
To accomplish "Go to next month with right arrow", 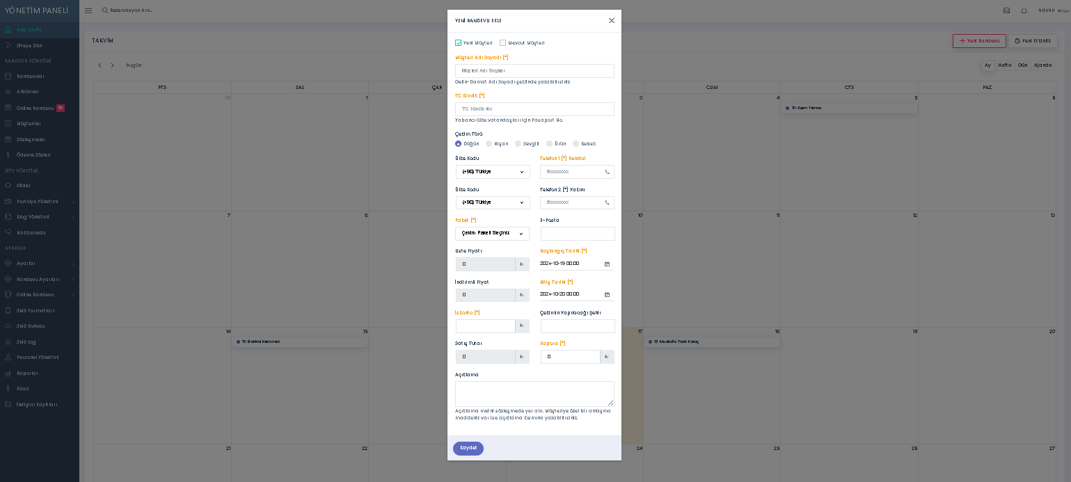I will point(112,65).
